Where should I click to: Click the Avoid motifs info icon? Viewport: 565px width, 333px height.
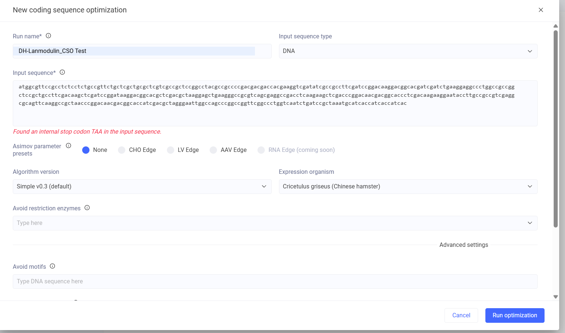tap(52, 266)
